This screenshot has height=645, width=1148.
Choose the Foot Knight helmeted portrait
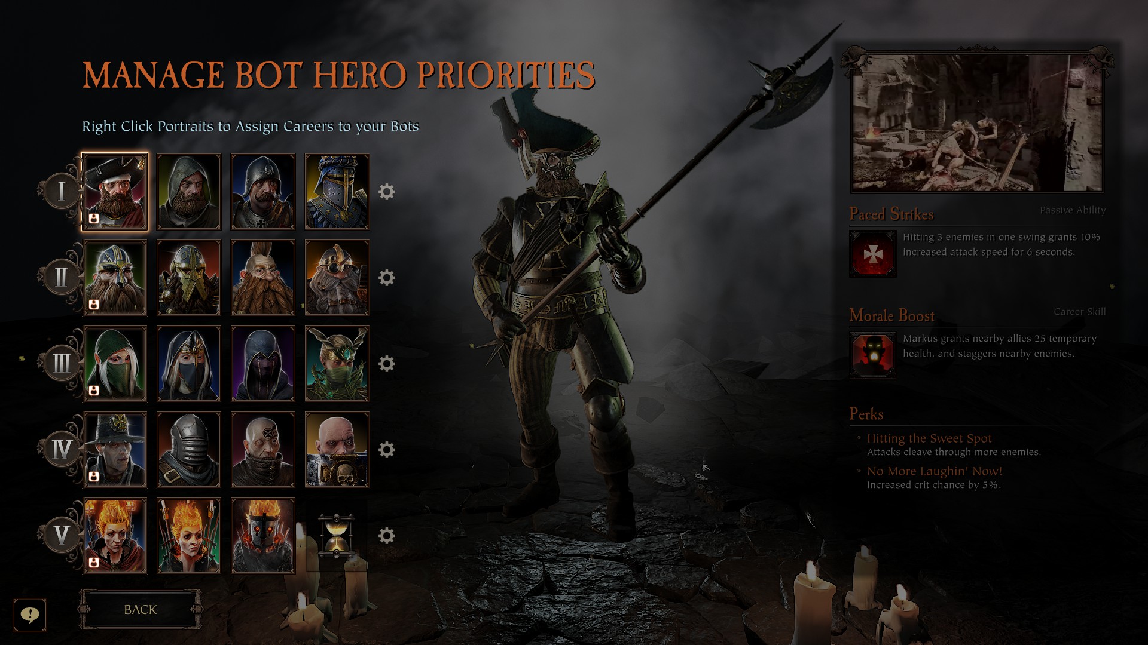pyautogui.click(x=263, y=192)
